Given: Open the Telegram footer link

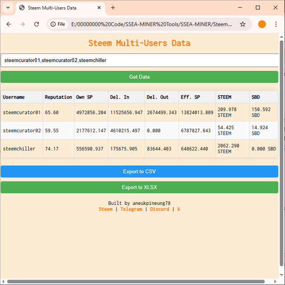Looking at the screenshot, I should (x=131, y=209).
